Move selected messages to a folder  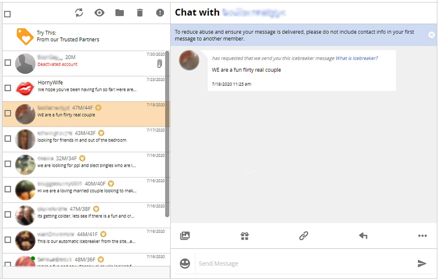(x=119, y=12)
